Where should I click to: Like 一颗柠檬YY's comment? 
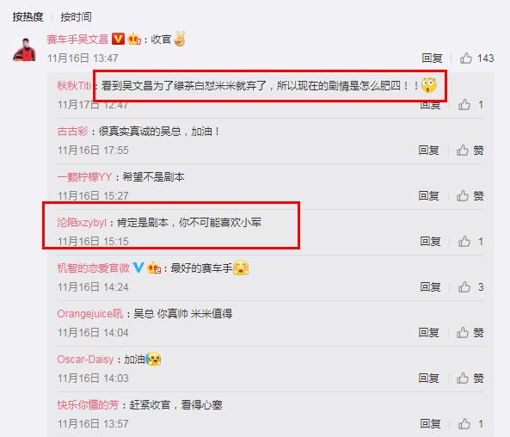point(463,196)
